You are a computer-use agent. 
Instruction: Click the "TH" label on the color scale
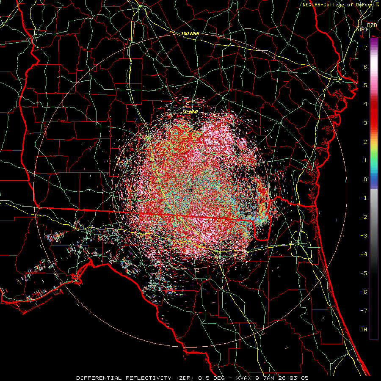tap(364, 330)
